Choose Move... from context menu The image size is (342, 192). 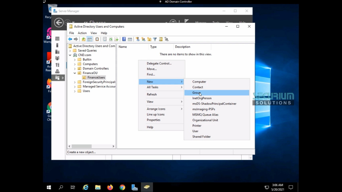click(x=162, y=69)
